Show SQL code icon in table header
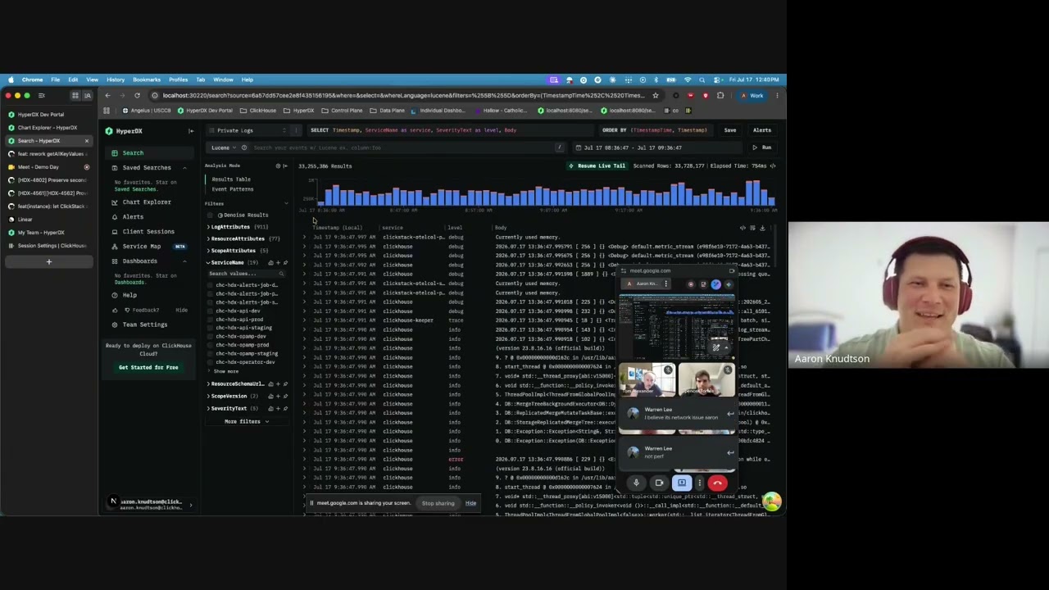Viewport: 1049px width, 590px height. 742,228
